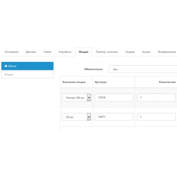The width and height of the screenshot is (177, 177).
Task: Click the active Опции tab
Action: (x=84, y=52)
